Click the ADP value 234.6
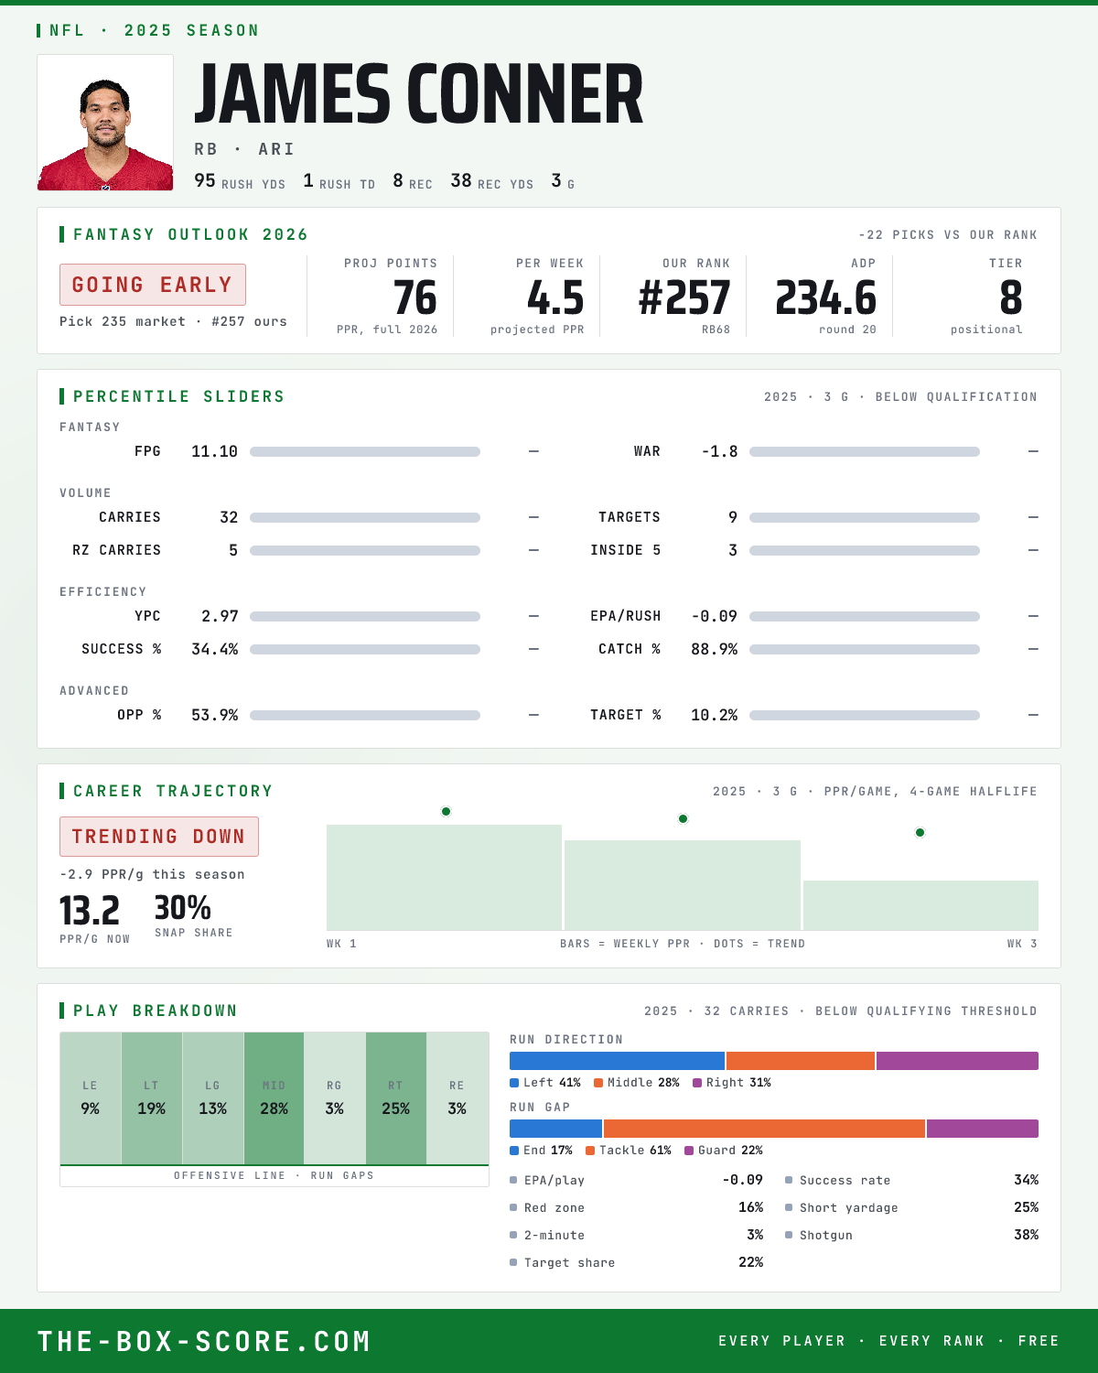This screenshot has height=1373, width=1098. (826, 298)
